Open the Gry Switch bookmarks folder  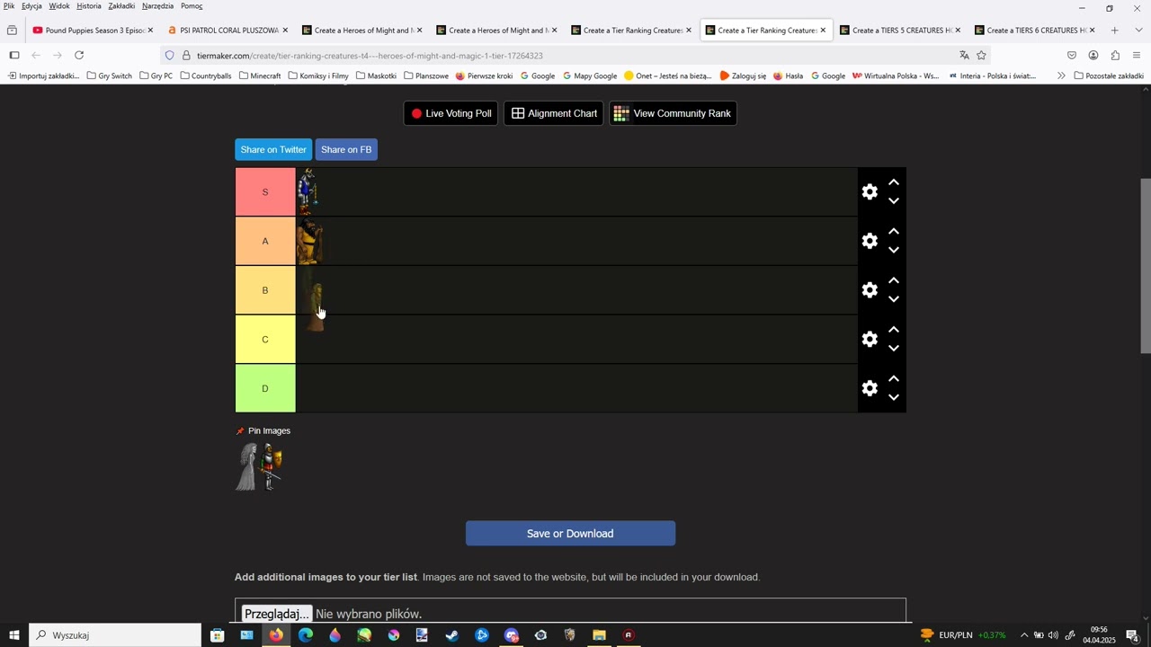pyautogui.click(x=110, y=76)
